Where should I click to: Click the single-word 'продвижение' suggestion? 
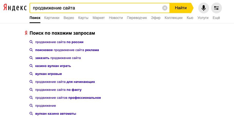point(46,106)
